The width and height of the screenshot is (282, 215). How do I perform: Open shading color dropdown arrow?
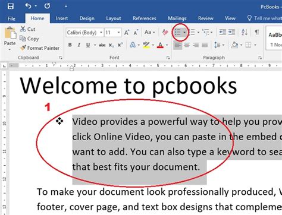[x=241, y=45]
